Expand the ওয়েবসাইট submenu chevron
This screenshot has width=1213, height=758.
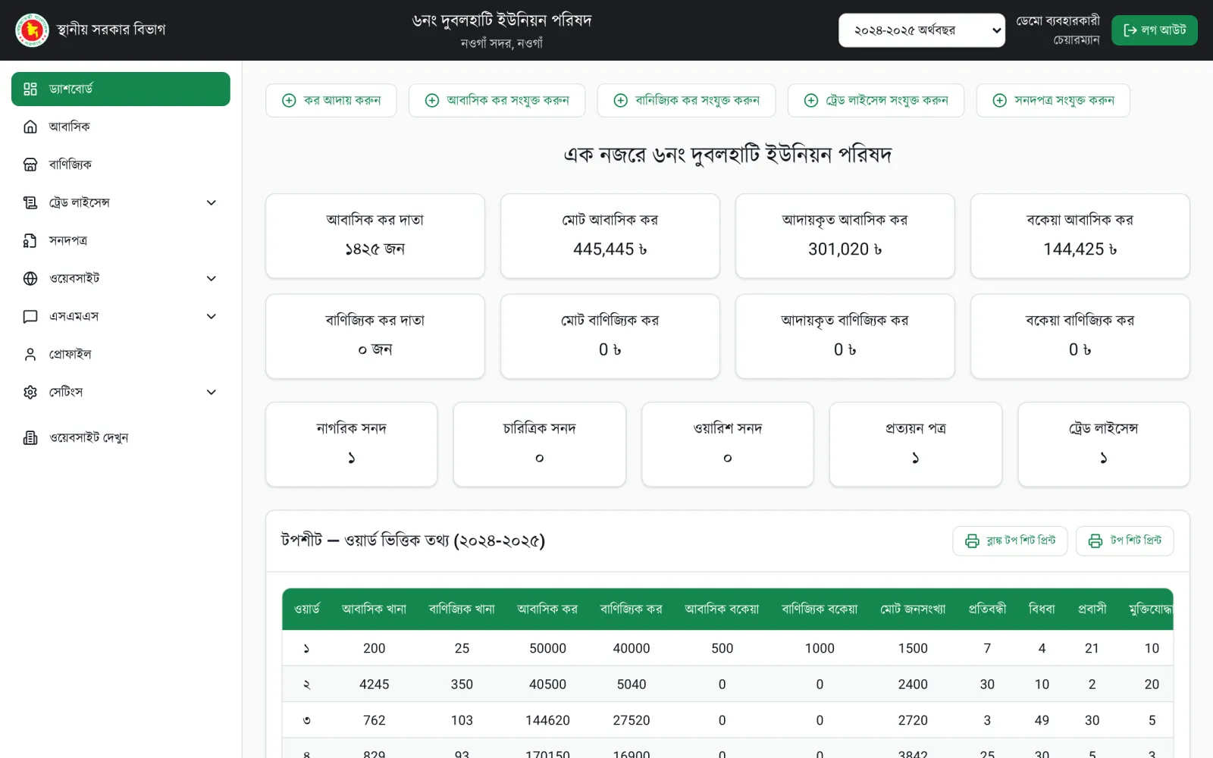click(x=212, y=278)
